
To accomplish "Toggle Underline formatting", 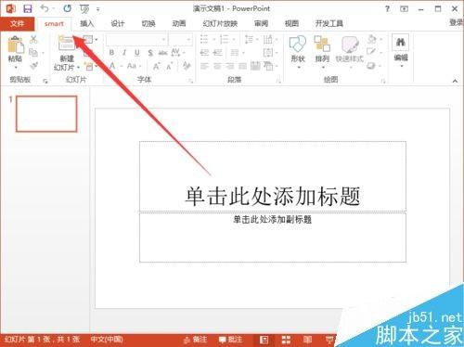I will (137, 53).
